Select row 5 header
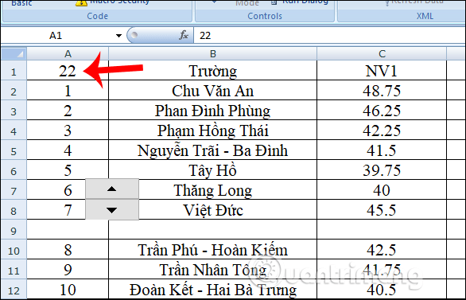This screenshot has width=466, height=300. (14, 150)
